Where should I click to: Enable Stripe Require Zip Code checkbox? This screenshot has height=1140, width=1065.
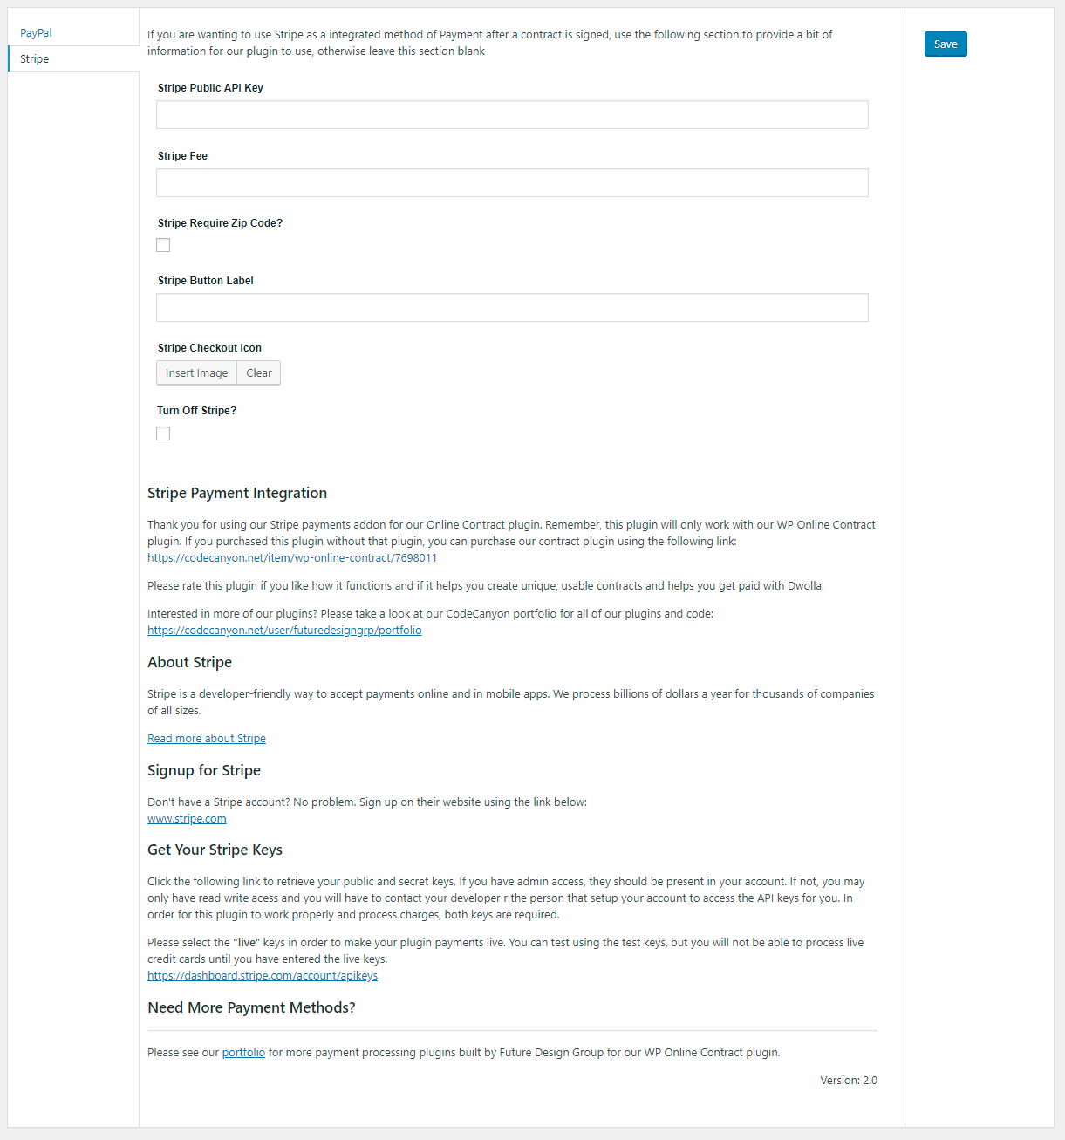(x=163, y=246)
